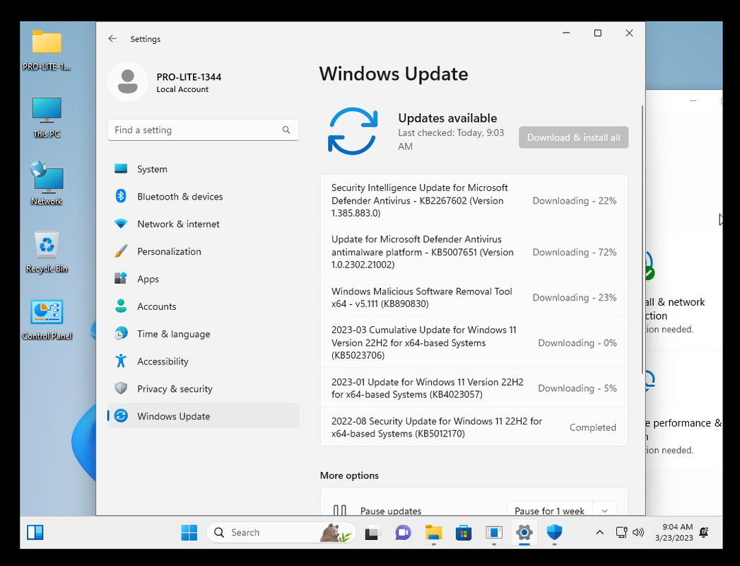This screenshot has width=740, height=566.
Task: Select the KB2267602 Security Intelligence update row
Action: [474, 200]
